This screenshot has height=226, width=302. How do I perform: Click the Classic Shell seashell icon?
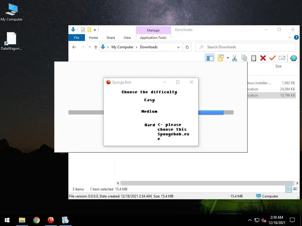[x=293, y=58]
